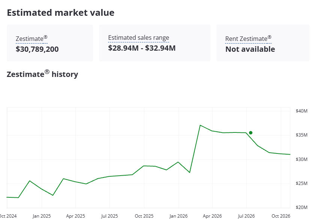Click the $40M axis label
311x221 pixels.
pos(302,111)
